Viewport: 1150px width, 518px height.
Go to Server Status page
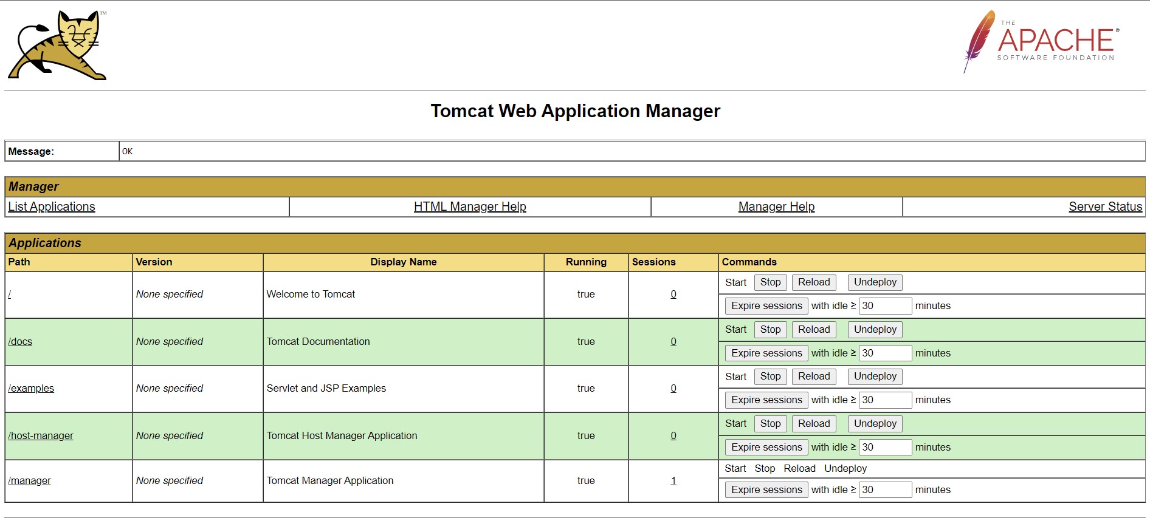pos(1105,206)
